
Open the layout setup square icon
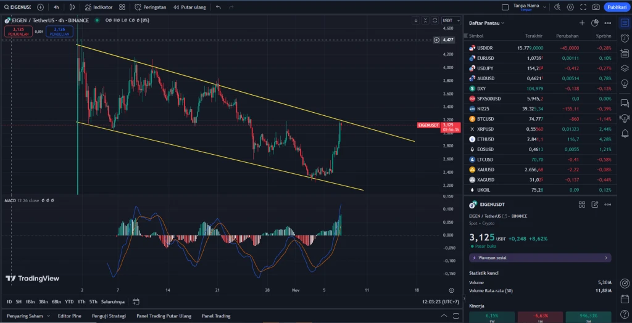pos(505,7)
